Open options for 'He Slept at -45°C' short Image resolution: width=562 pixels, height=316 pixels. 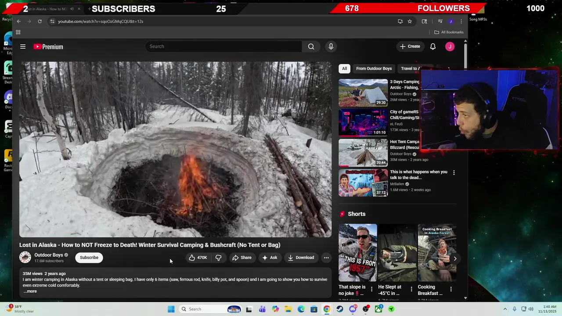pyautogui.click(x=411, y=289)
